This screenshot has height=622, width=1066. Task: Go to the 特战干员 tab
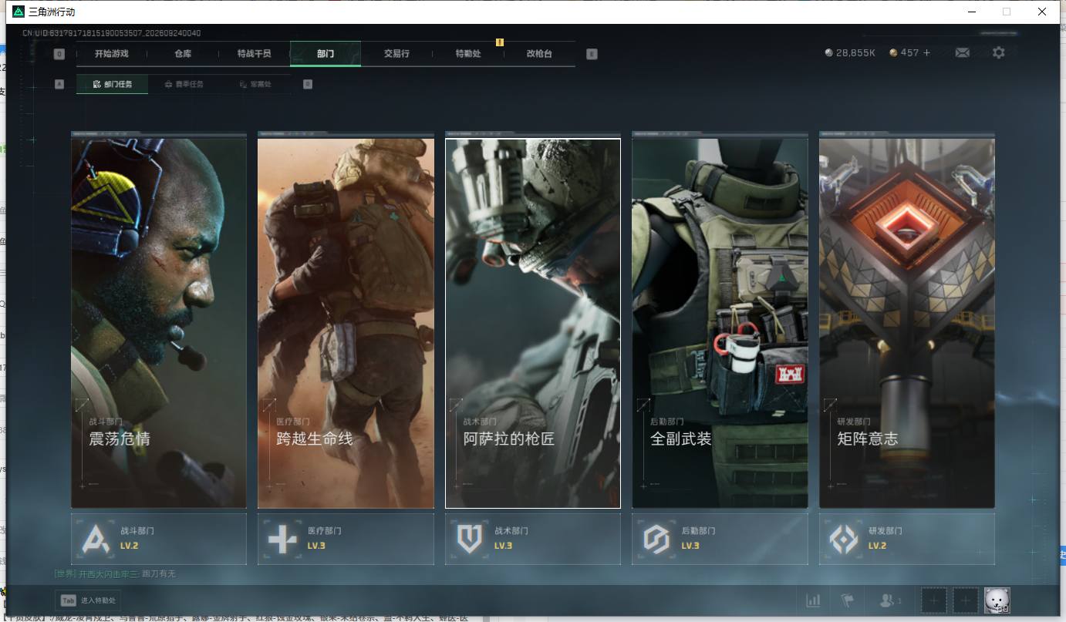[x=254, y=54]
